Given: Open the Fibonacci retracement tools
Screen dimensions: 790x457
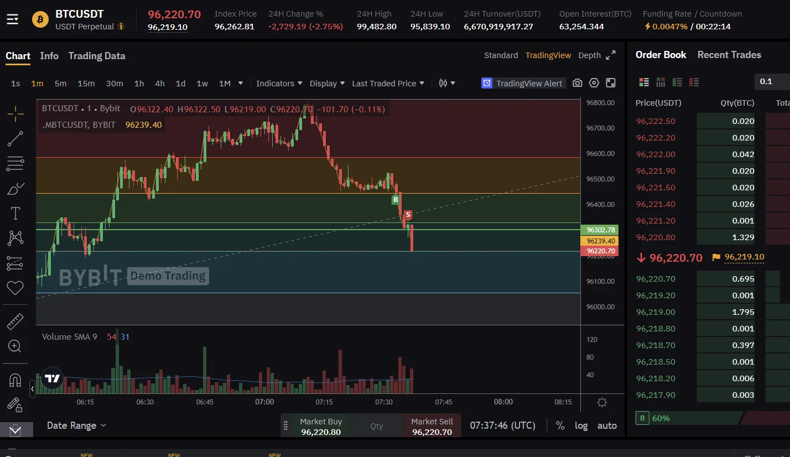Looking at the screenshot, I should point(15,164).
